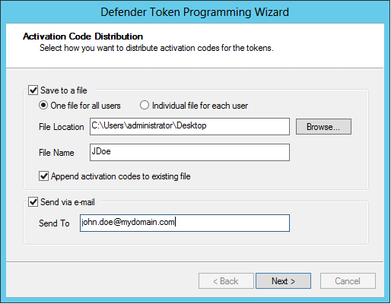This screenshot has width=391, height=304.
Task: Click the distribution instruction text under the heading
Action: (x=157, y=48)
